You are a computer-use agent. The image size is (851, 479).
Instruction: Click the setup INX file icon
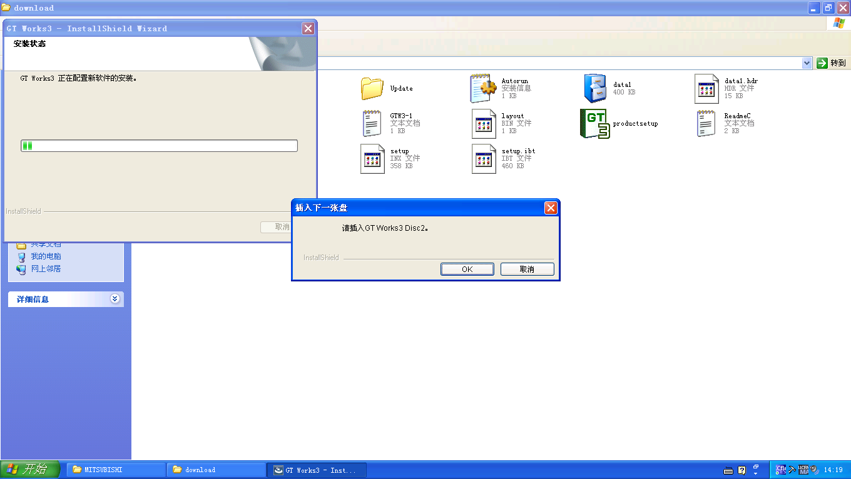tap(372, 158)
